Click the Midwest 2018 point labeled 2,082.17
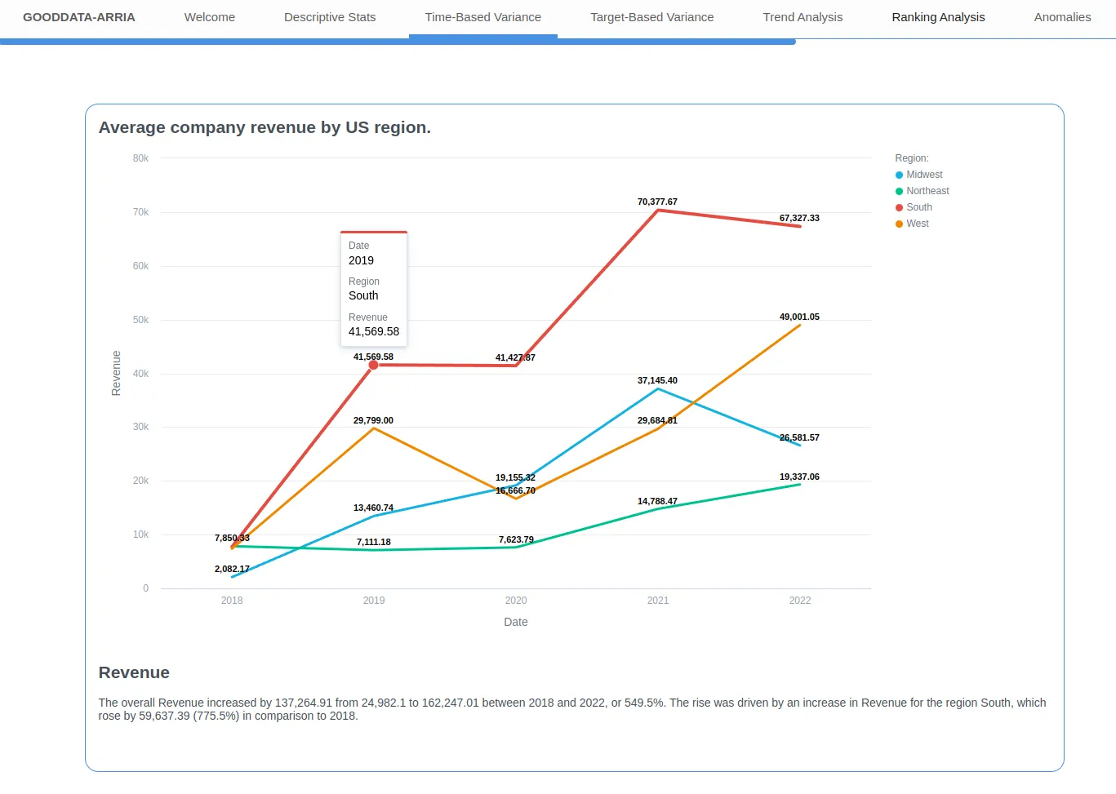This screenshot has height=794, width=1116. [233, 577]
